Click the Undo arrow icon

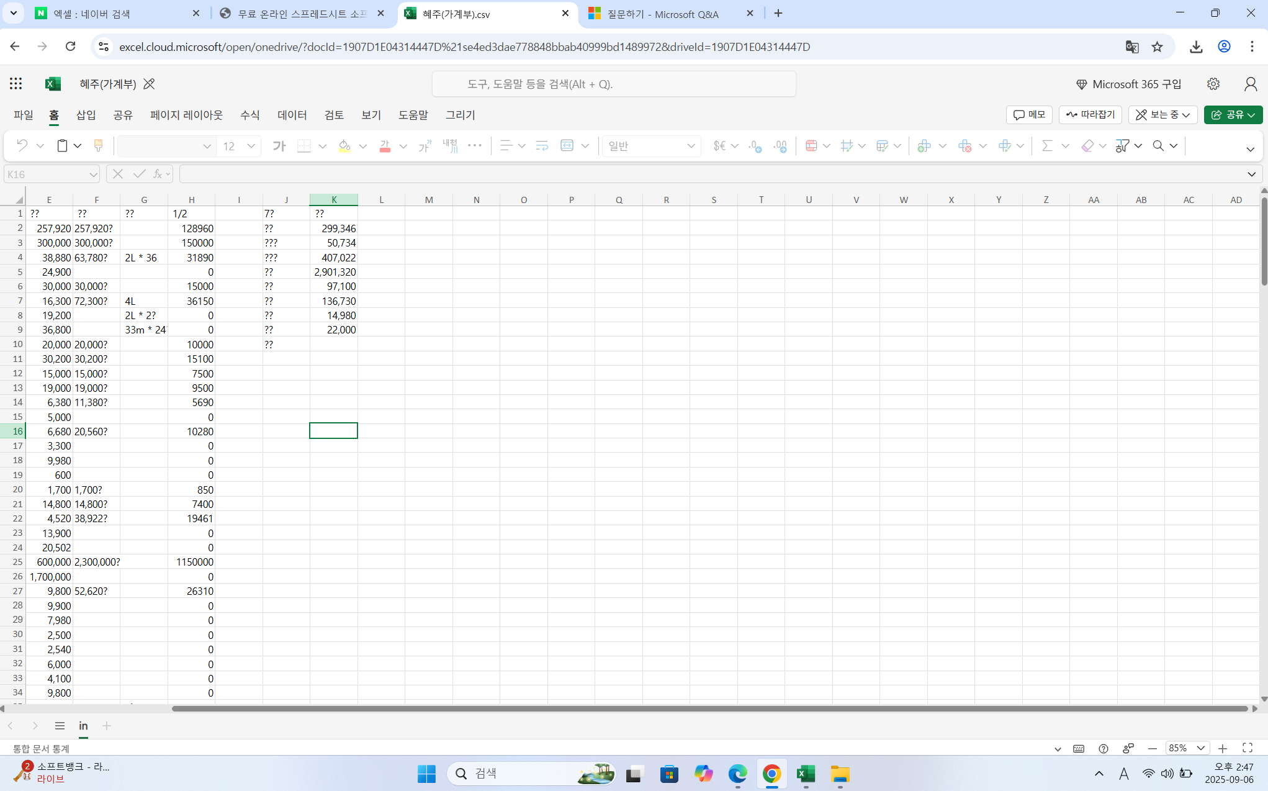coord(22,146)
